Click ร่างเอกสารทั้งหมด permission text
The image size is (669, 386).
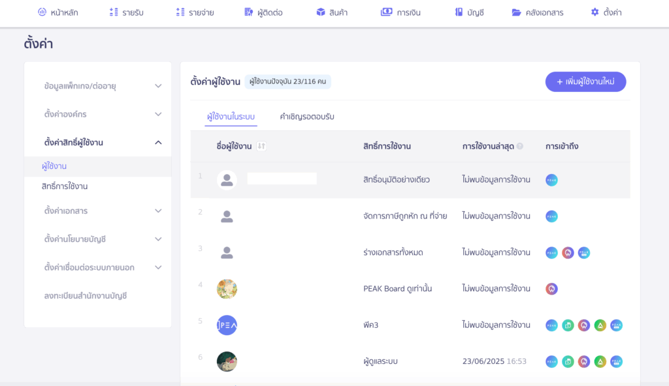pos(393,252)
